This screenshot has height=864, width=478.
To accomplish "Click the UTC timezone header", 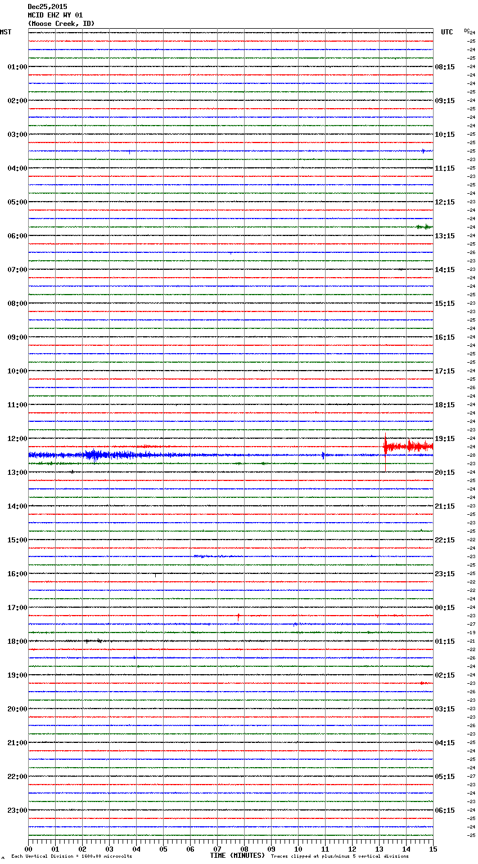I will (447, 32).
